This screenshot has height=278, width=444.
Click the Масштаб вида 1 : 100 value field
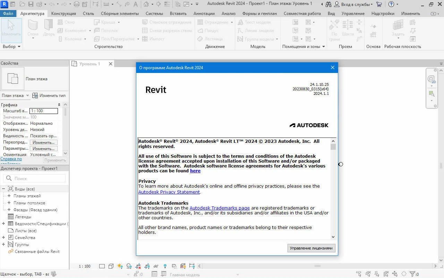(x=44, y=111)
